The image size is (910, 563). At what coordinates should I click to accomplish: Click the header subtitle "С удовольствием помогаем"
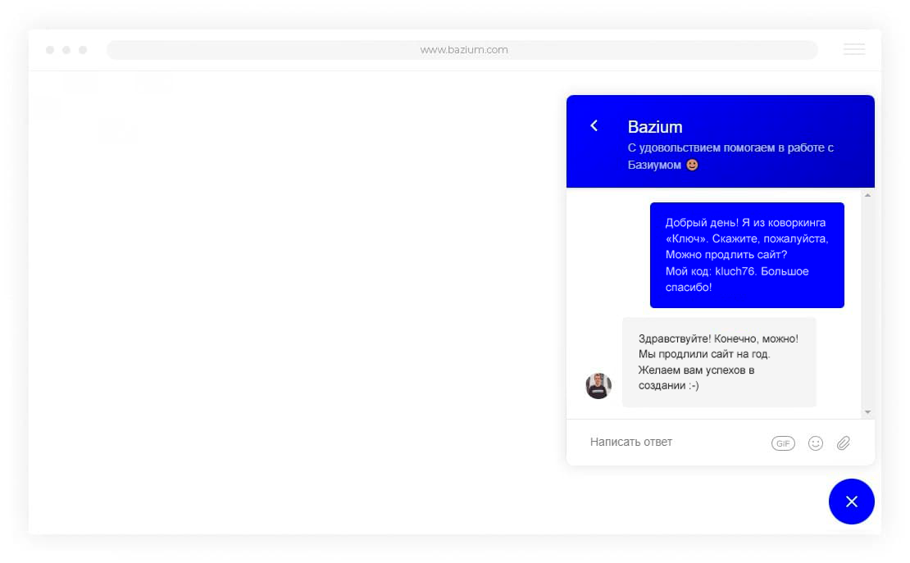point(730,157)
